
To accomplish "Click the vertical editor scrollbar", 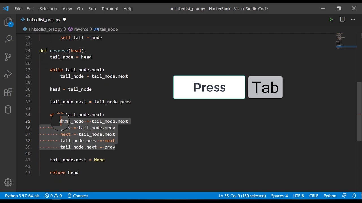I will click(x=359, y=111).
